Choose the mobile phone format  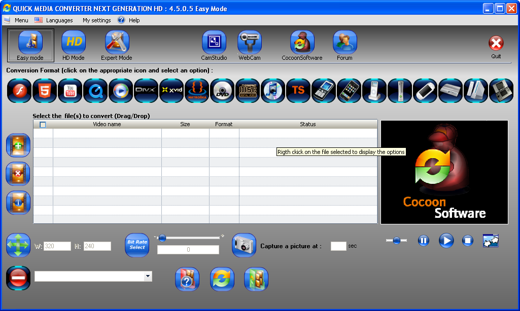coord(324,91)
